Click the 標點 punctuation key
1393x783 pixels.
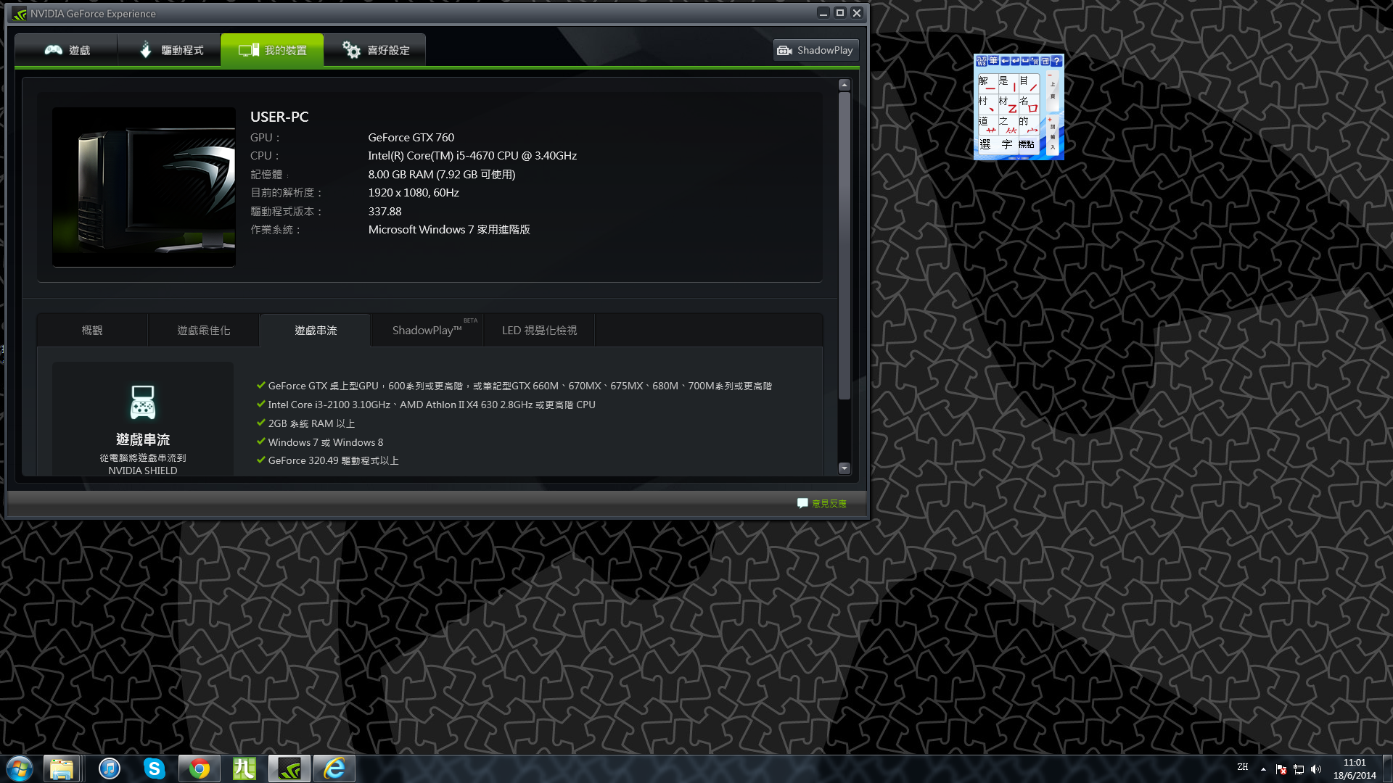pos(1030,145)
